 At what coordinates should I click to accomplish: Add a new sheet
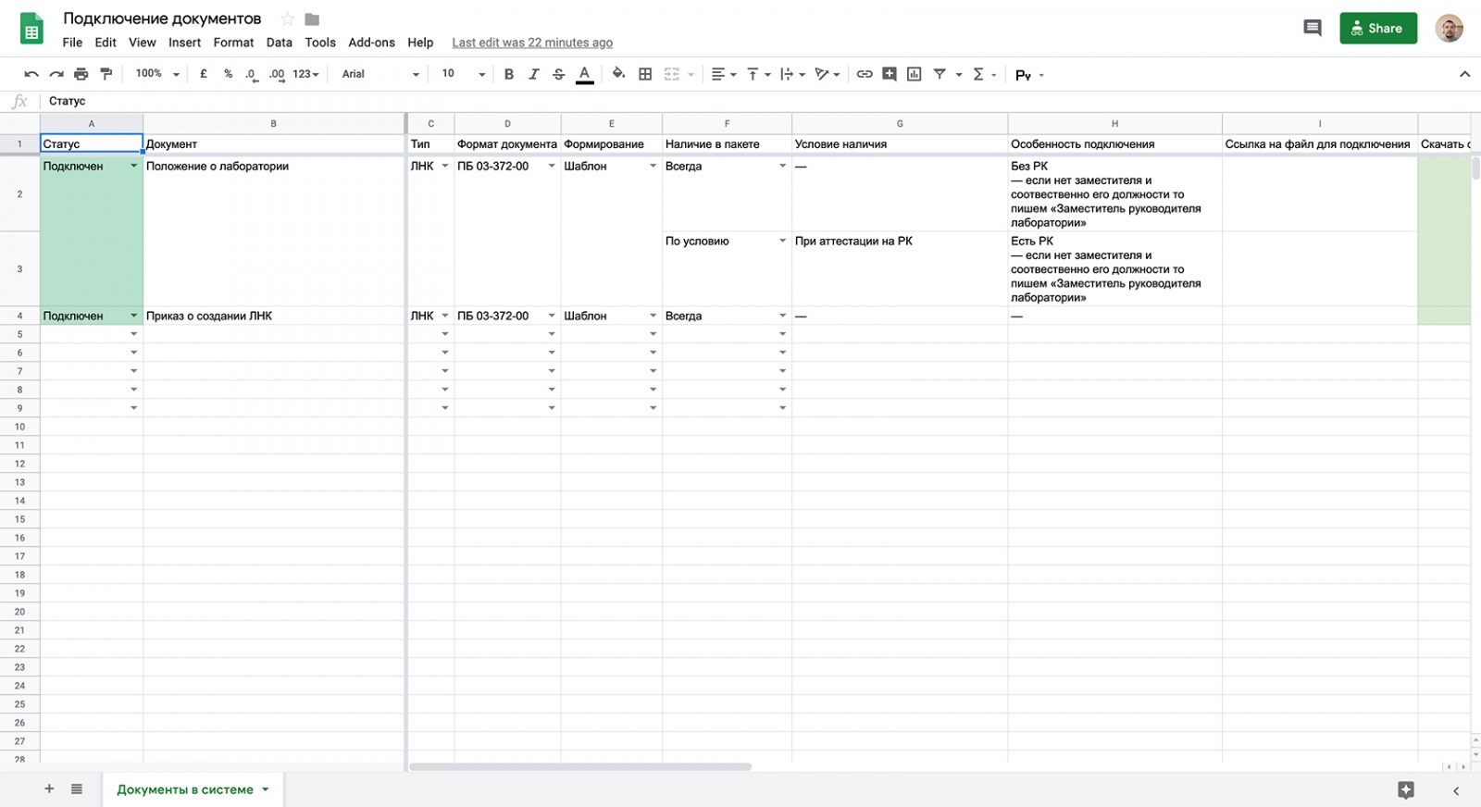49,788
